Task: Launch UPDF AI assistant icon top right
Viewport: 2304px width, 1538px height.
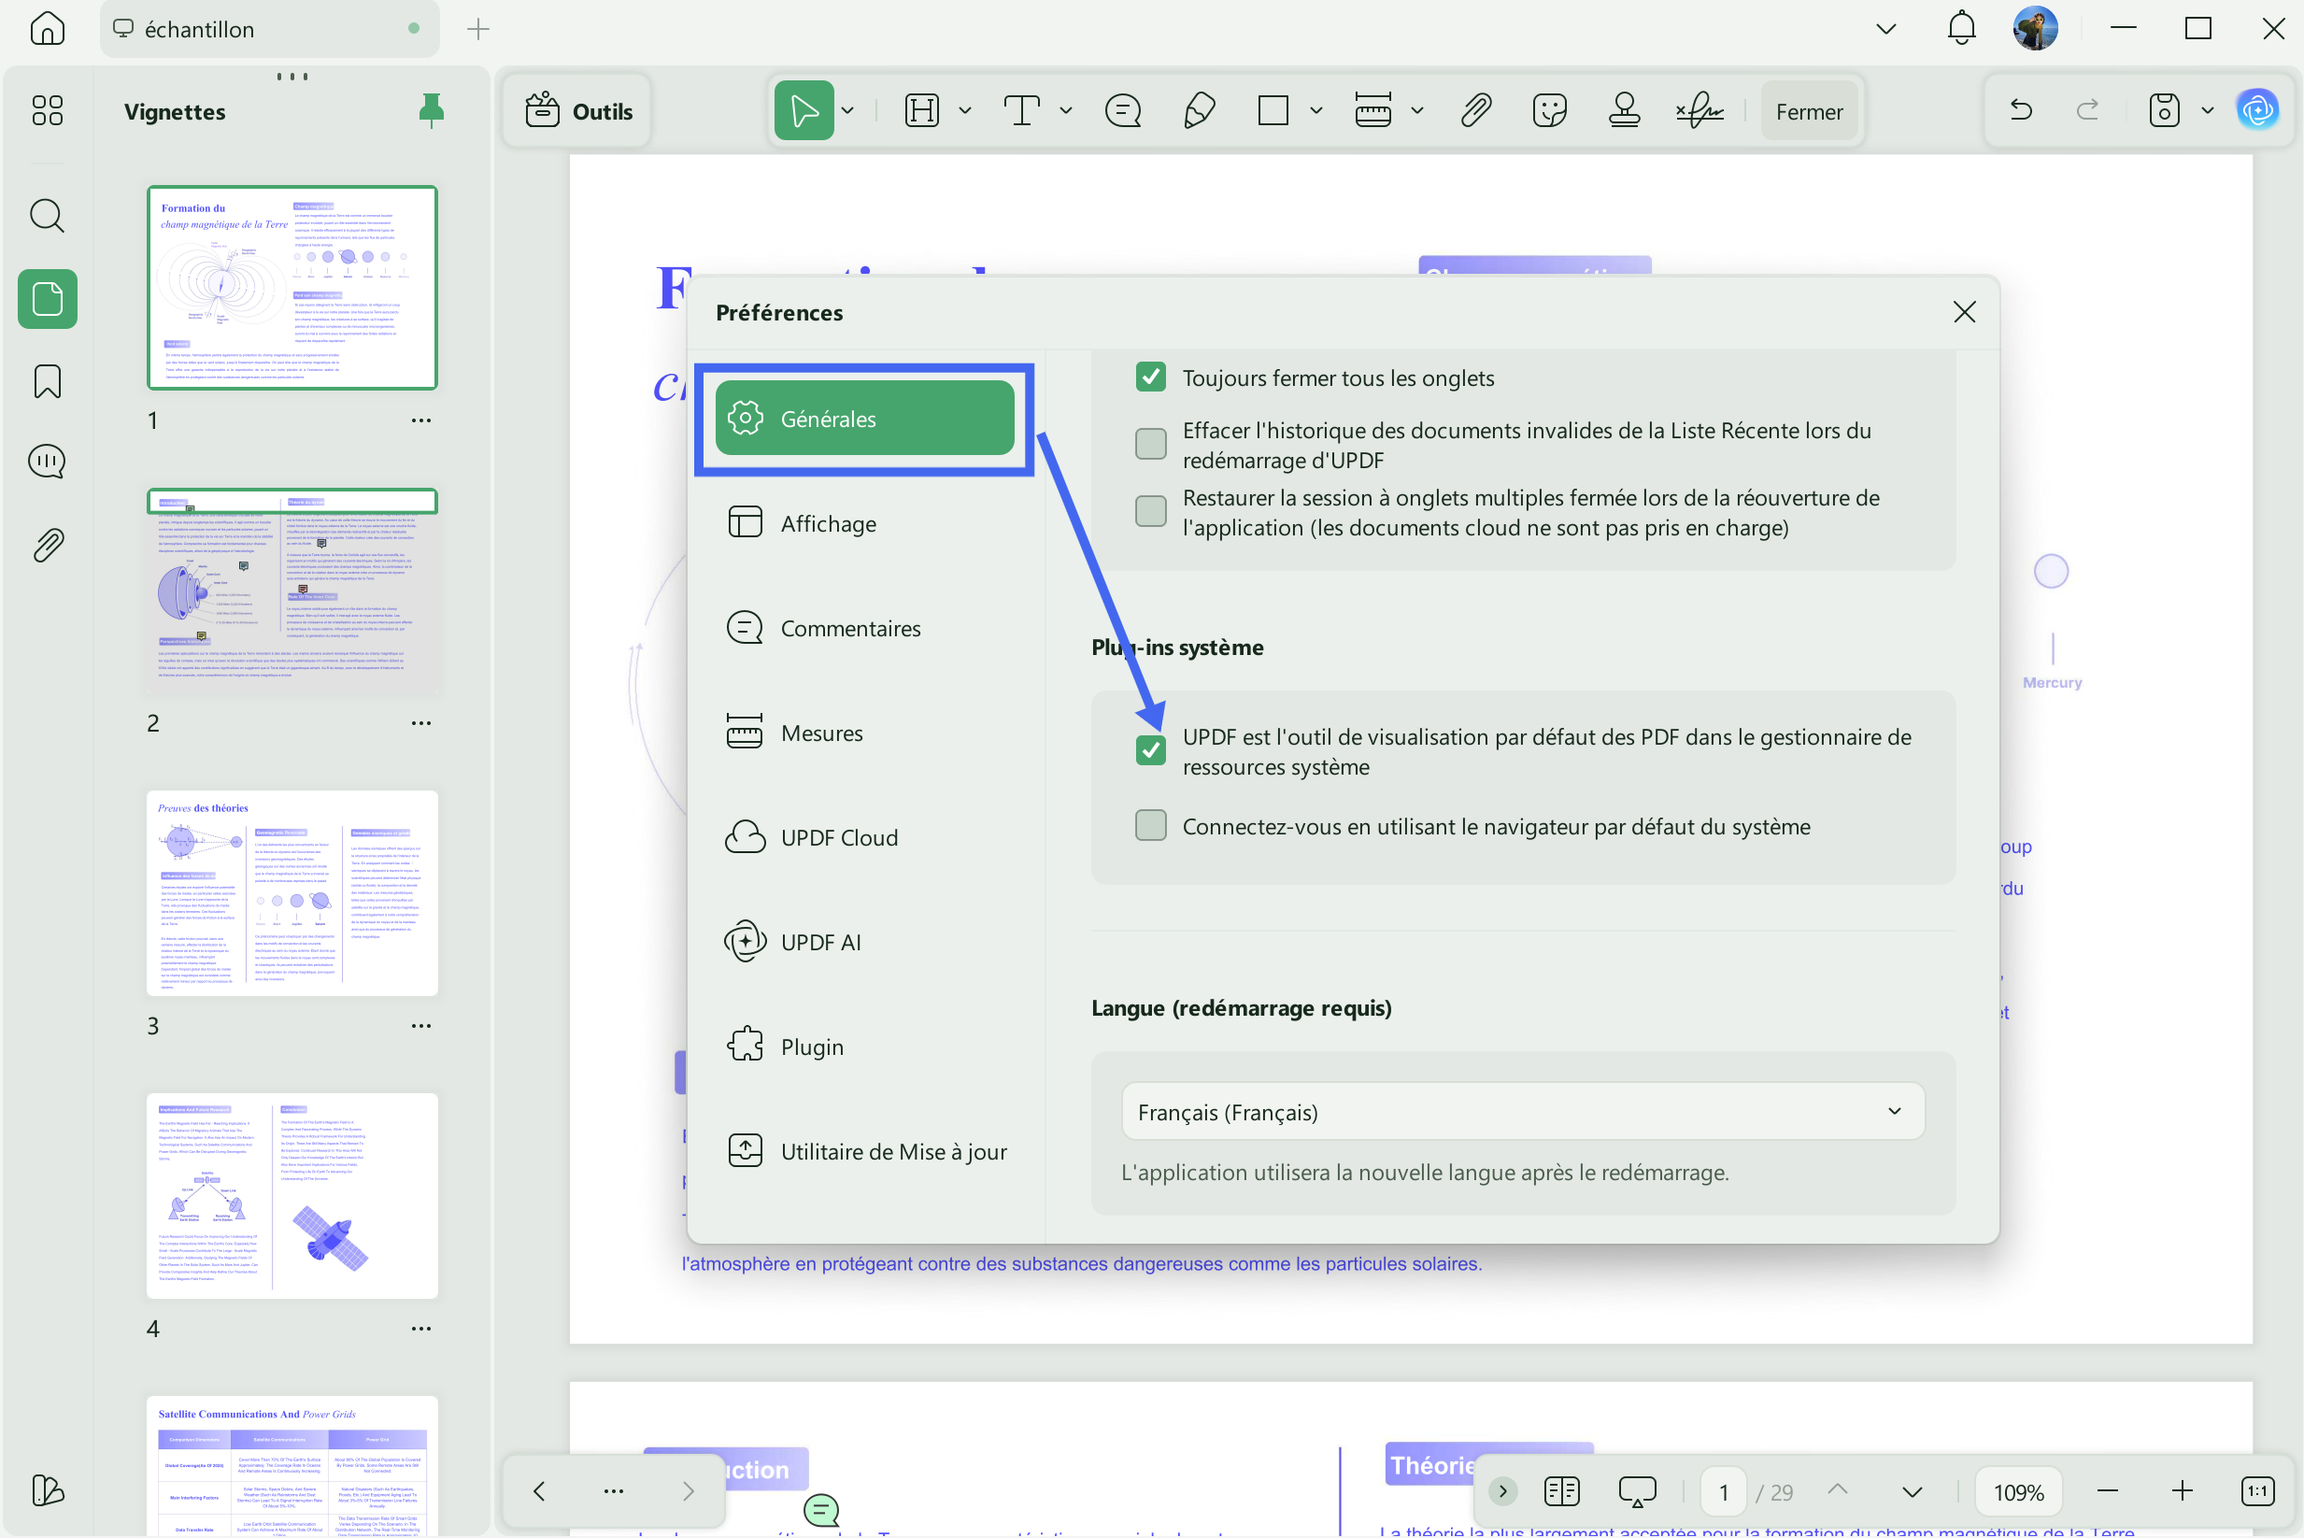Action: pyautogui.click(x=2258, y=110)
